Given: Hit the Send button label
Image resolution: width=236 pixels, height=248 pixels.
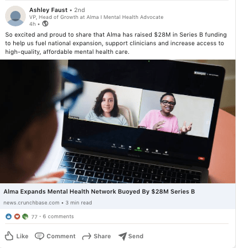Looking at the screenshot, I should click(x=136, y=236).
